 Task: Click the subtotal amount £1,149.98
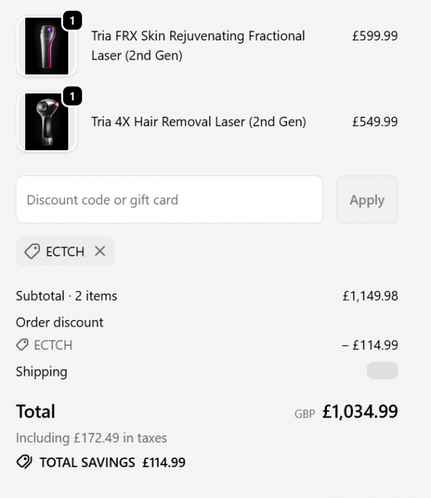click(370, 296)
